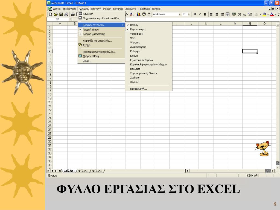Open a file with the Open folder icon
The height and width of the screenshot is (210, 280).
(56, 14)
